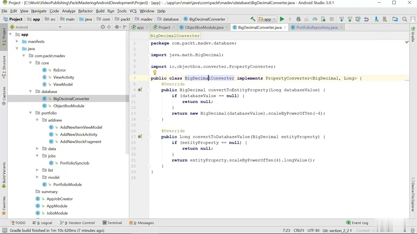The width and height of the screenshot is (417, 234).
Task: Click the BigDecimalConverter editor breadcrumb
Action: click(x=175, y=36)
